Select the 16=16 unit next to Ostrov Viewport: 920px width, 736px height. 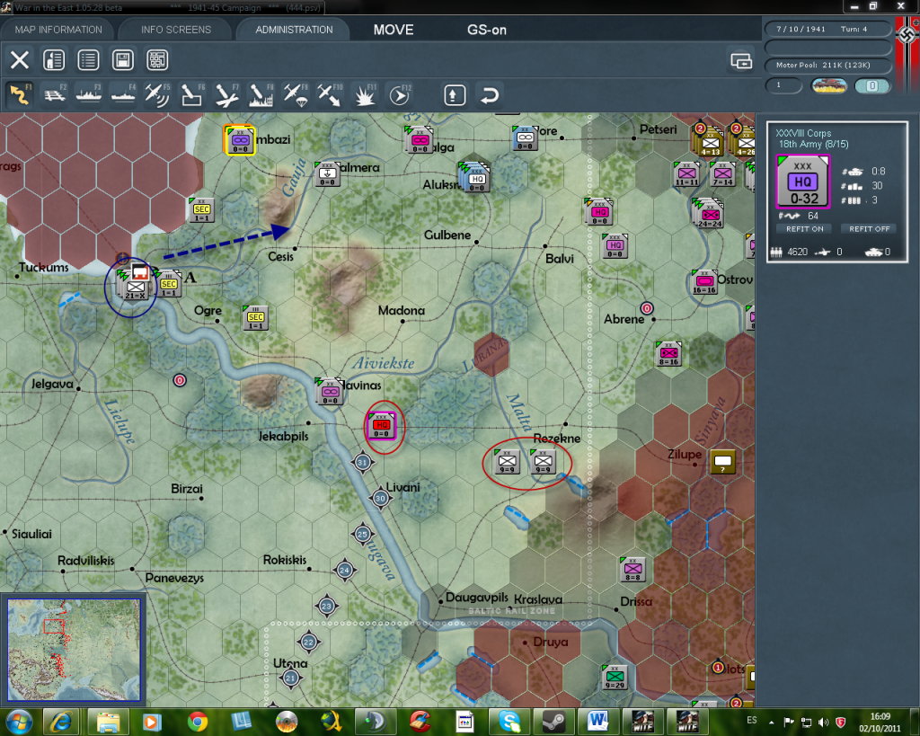pos(704,282)
